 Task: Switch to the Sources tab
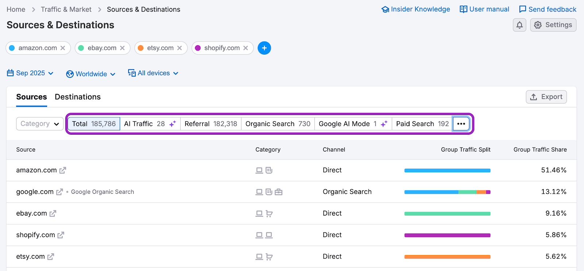[31, 97]
